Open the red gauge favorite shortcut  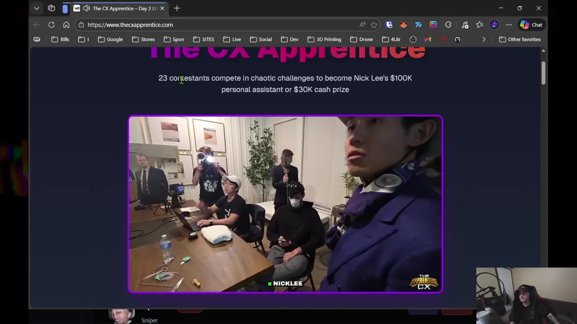[443, 39]
